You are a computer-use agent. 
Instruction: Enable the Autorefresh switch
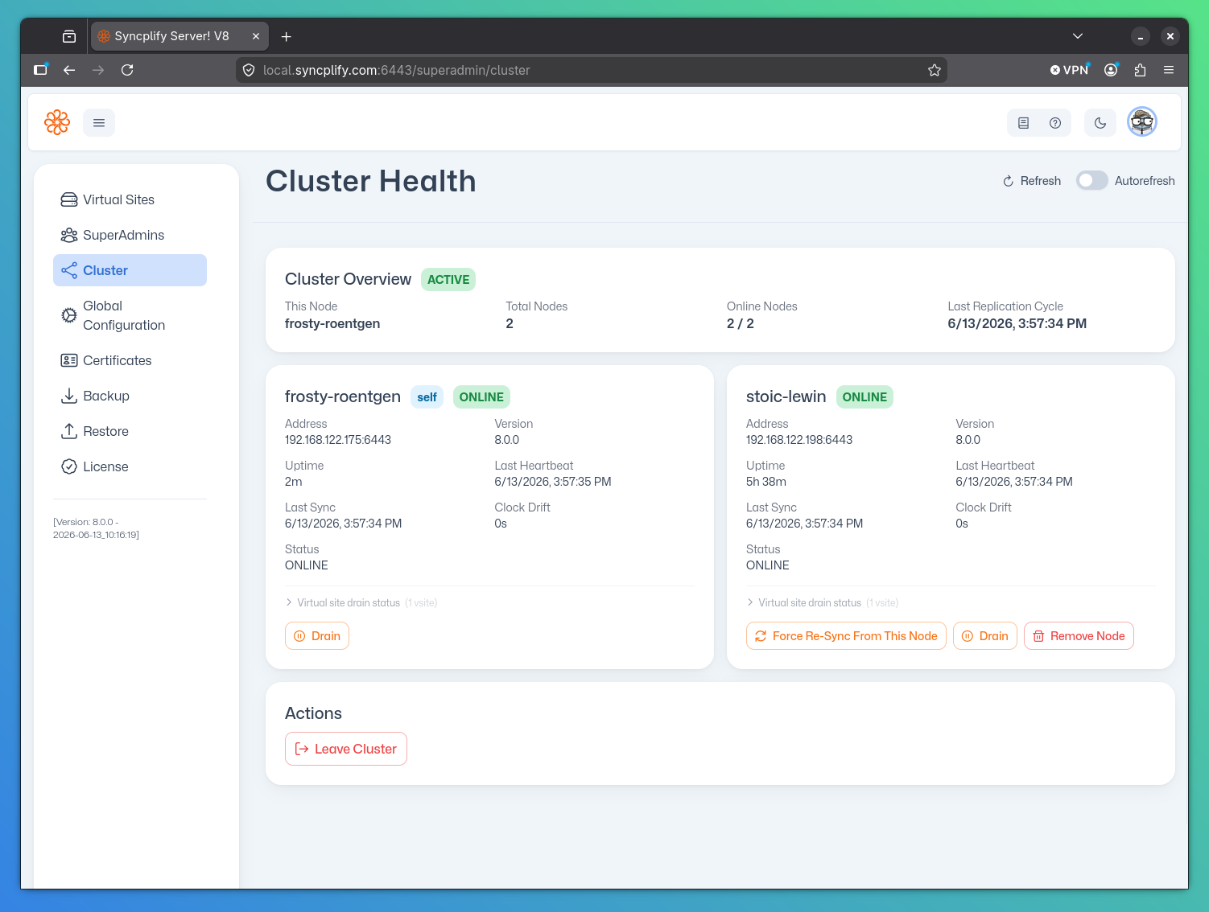click(1092, 180)
